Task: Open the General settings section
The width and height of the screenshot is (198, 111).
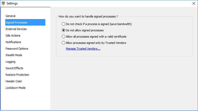Action: [x=10, y=16]
